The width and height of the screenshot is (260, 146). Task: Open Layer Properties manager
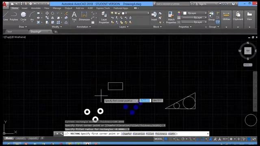tap(104, 17)
